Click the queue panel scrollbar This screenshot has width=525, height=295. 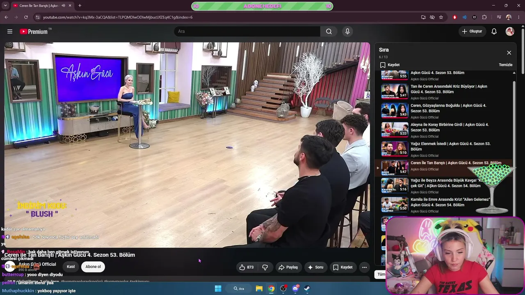pos(514,123)
